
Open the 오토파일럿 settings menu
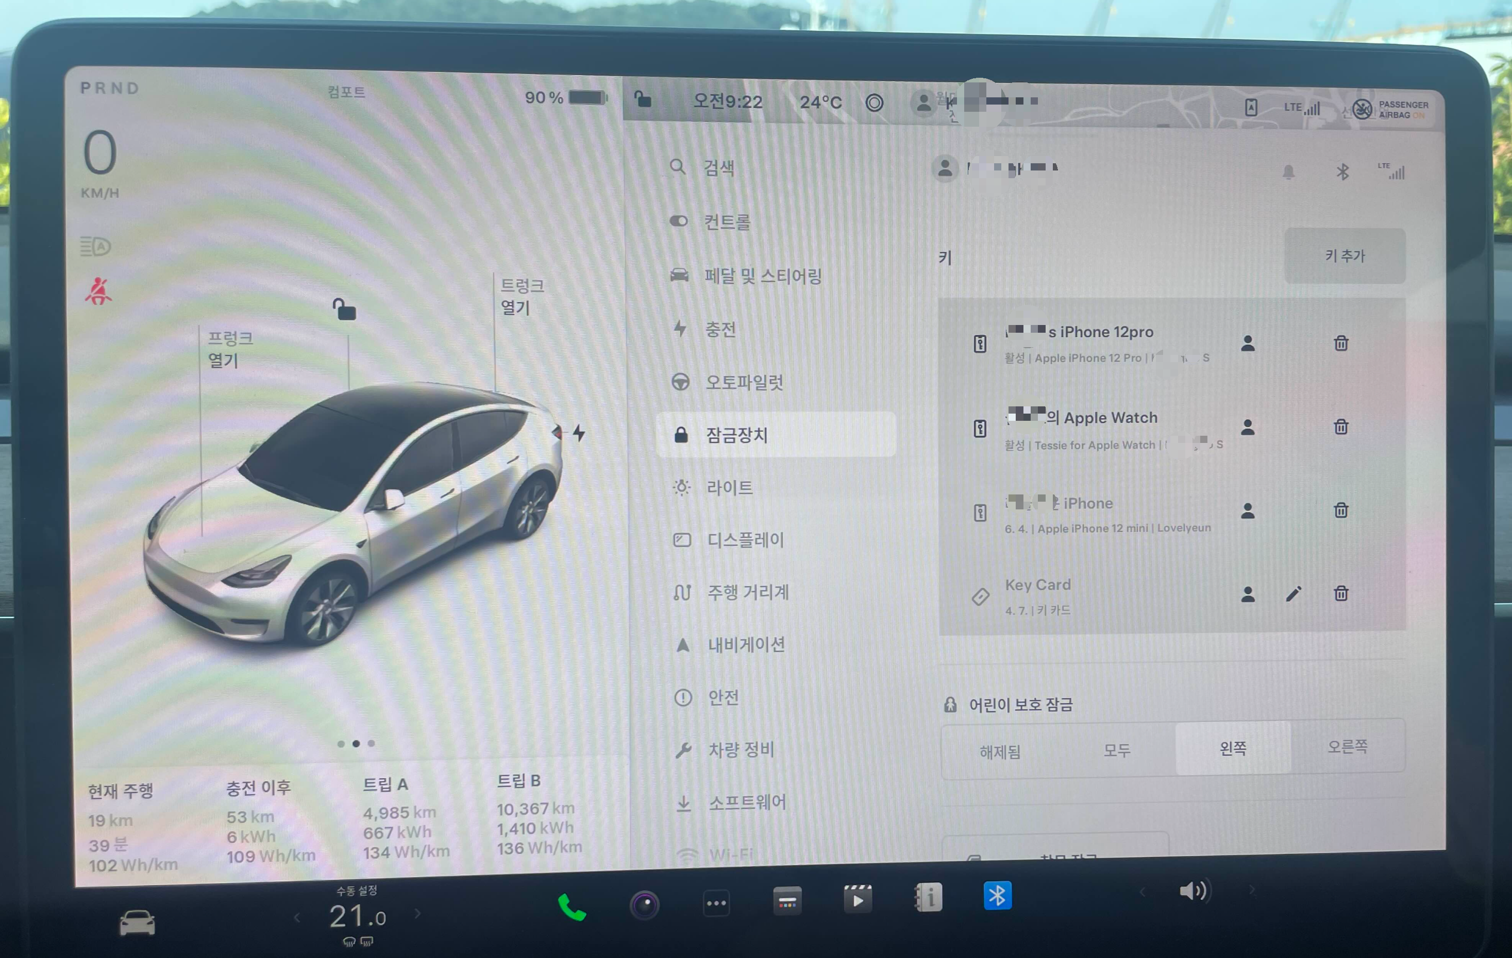(x=744, y=382)
